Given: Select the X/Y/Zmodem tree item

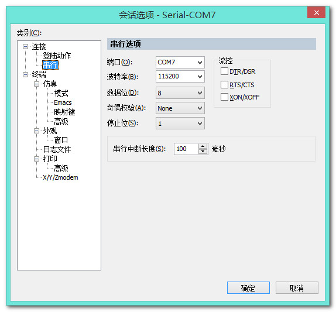Looking at the screenshot, I should (60, 177).
